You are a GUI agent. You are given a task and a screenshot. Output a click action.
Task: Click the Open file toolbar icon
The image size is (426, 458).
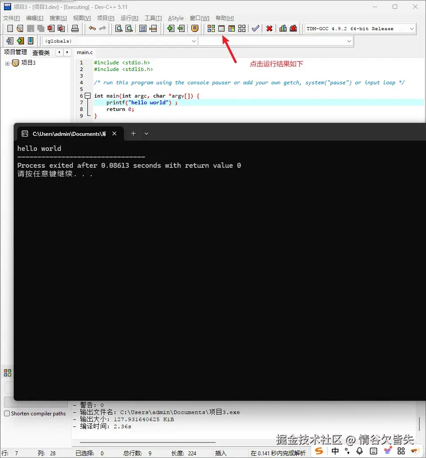click(x=20, y=28)
